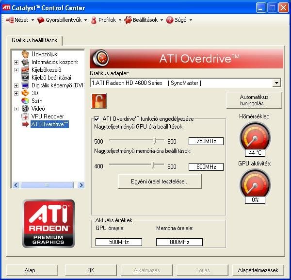Select the Grafikus beállítások tab
The height and width of the screenshot is (280, 291).
tap(34, 40)
